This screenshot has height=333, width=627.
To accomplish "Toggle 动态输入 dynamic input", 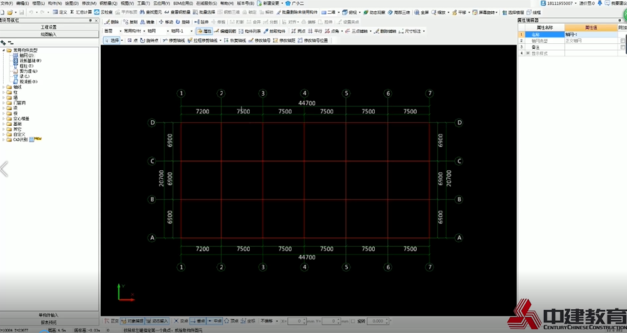I will 156,321.
